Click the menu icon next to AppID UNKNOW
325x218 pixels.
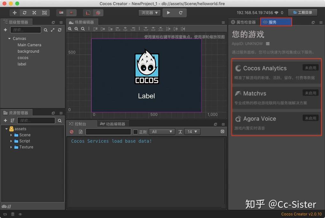point(268,44)
